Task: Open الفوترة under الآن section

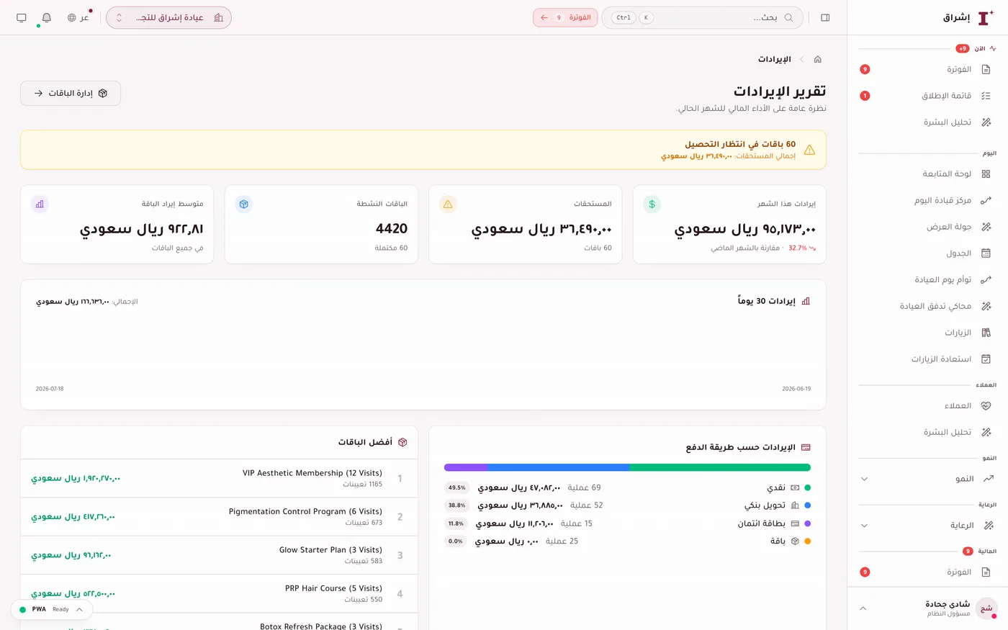Action: coord(927,69)
